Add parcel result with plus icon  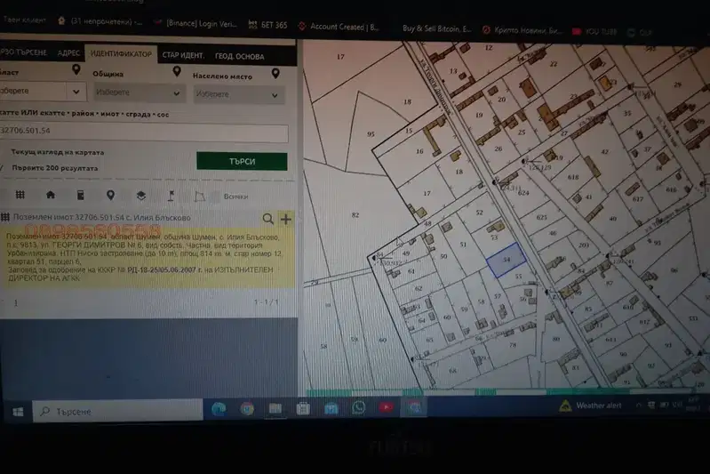286,220
